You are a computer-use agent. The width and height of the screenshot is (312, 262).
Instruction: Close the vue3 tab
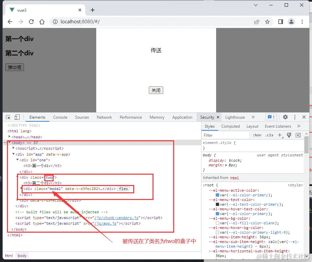(x=80, y=10)
